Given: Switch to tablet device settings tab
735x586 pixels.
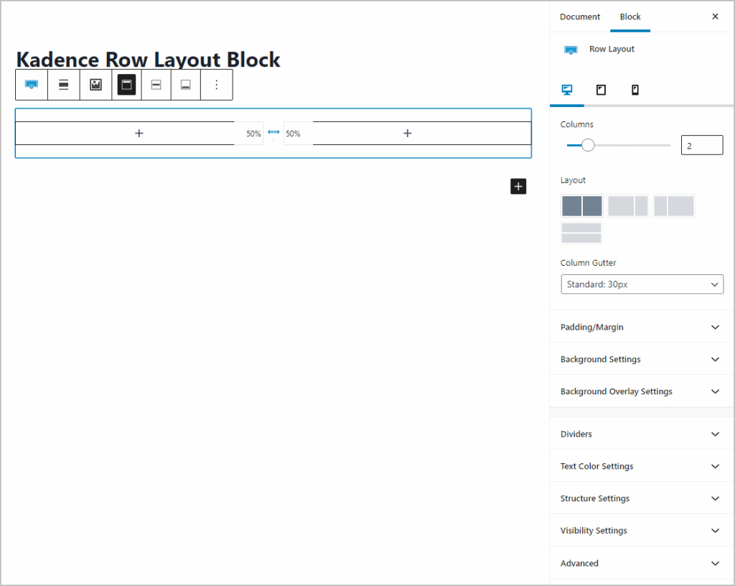Looking at the screenshot, I should point(601,90).
